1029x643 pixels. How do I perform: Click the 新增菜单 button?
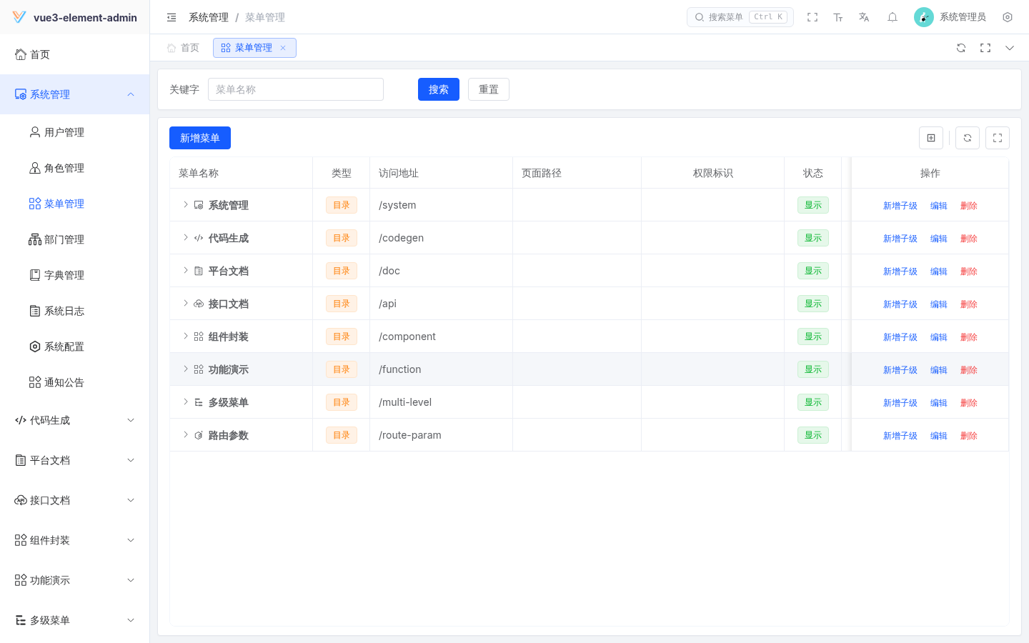(200, 138)
